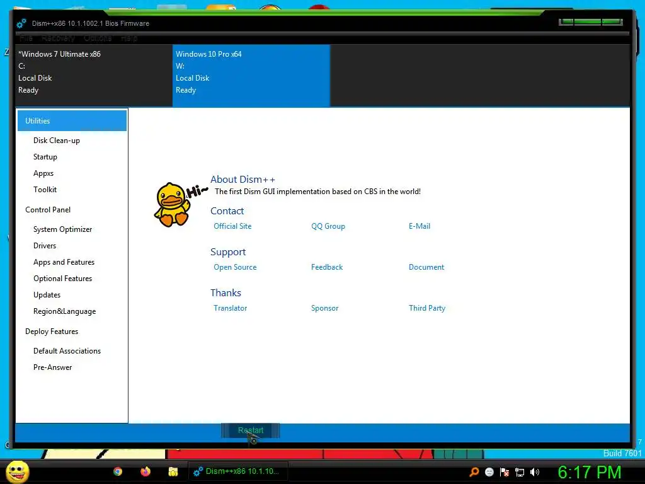
Task: Open Default Associations
Action: (67, 351)
